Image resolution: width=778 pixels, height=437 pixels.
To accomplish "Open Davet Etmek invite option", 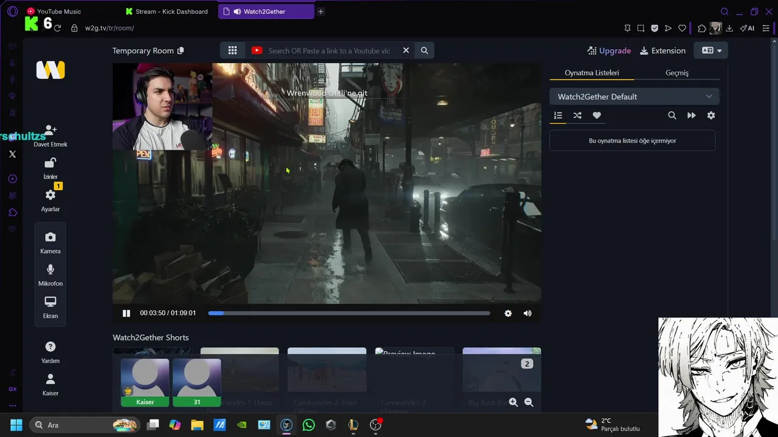I will tap(50, 136).
